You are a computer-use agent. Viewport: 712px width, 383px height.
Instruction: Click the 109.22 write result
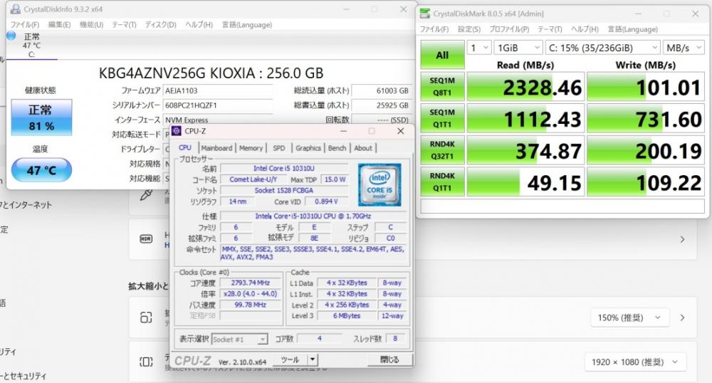tap(645, 182)
